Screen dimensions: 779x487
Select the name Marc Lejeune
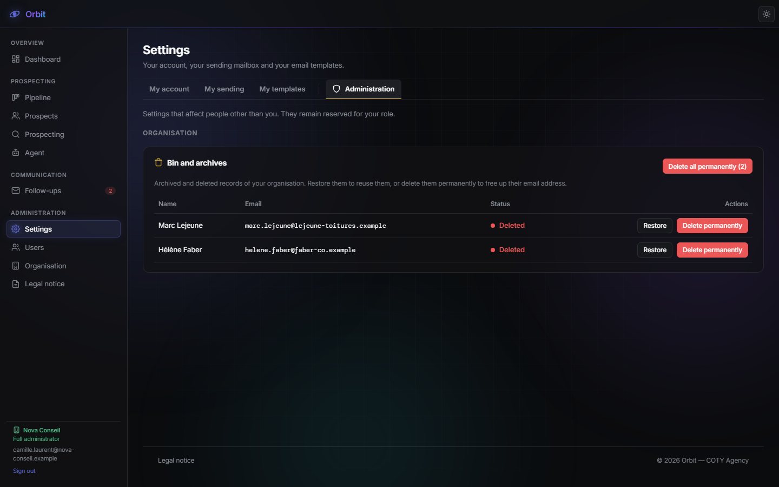pos(181,226)
